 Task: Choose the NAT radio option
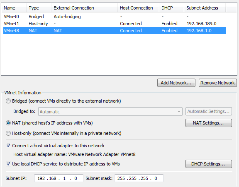pyautogui.click(x=8, y=123)
